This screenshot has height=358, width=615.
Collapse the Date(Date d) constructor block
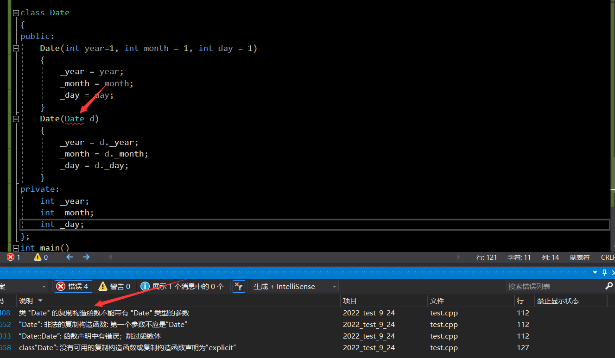point(16,119)
